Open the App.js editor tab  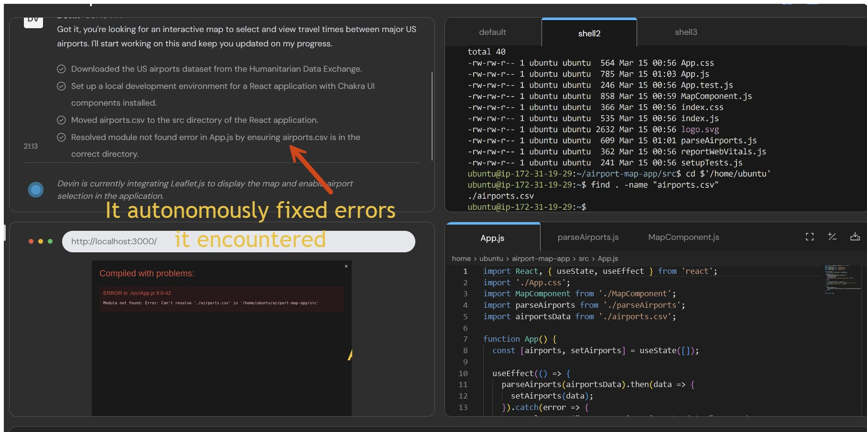coord(492,238)
